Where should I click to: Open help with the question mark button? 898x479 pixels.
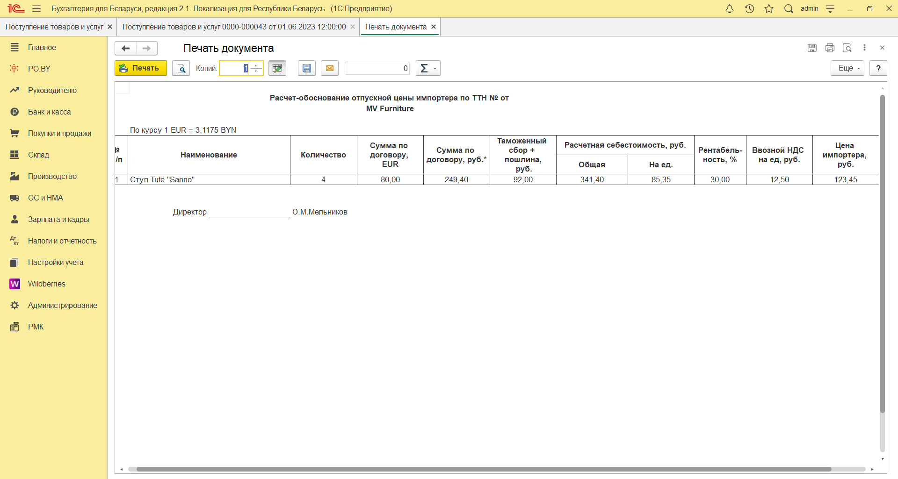(878, 68)
